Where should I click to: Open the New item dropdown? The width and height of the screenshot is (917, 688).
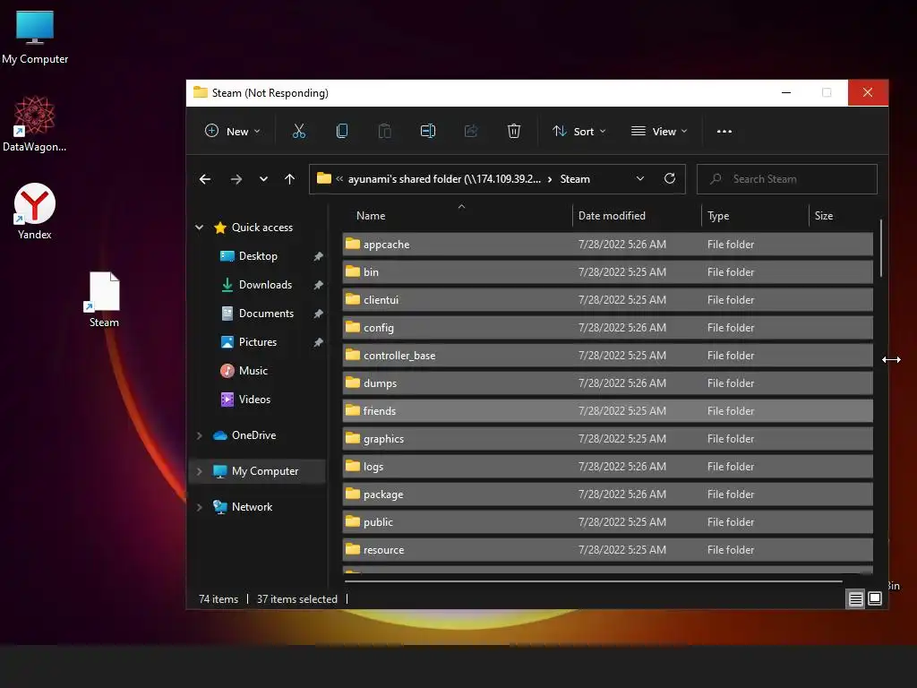(232, 131)
